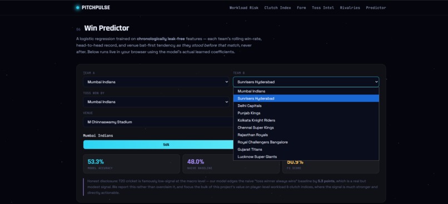Screen dimensions: 448x204
Task: Collapse the Team B Sunrisers Hyderabad dropdown
Action: click(x=306, y=82)
